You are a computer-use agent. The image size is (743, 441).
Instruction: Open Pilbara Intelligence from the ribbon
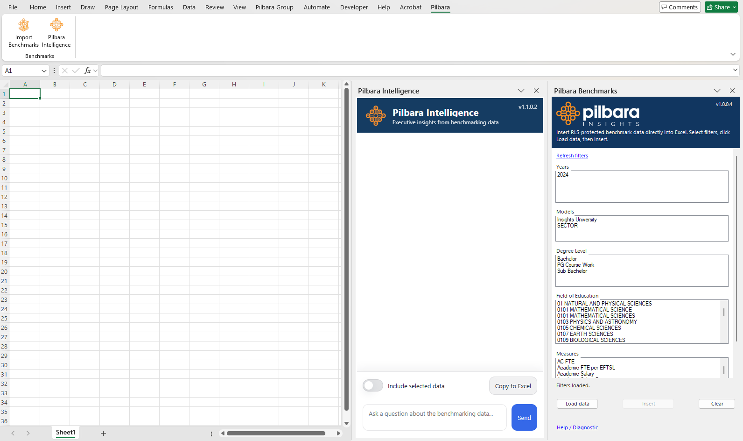(56, 25)
